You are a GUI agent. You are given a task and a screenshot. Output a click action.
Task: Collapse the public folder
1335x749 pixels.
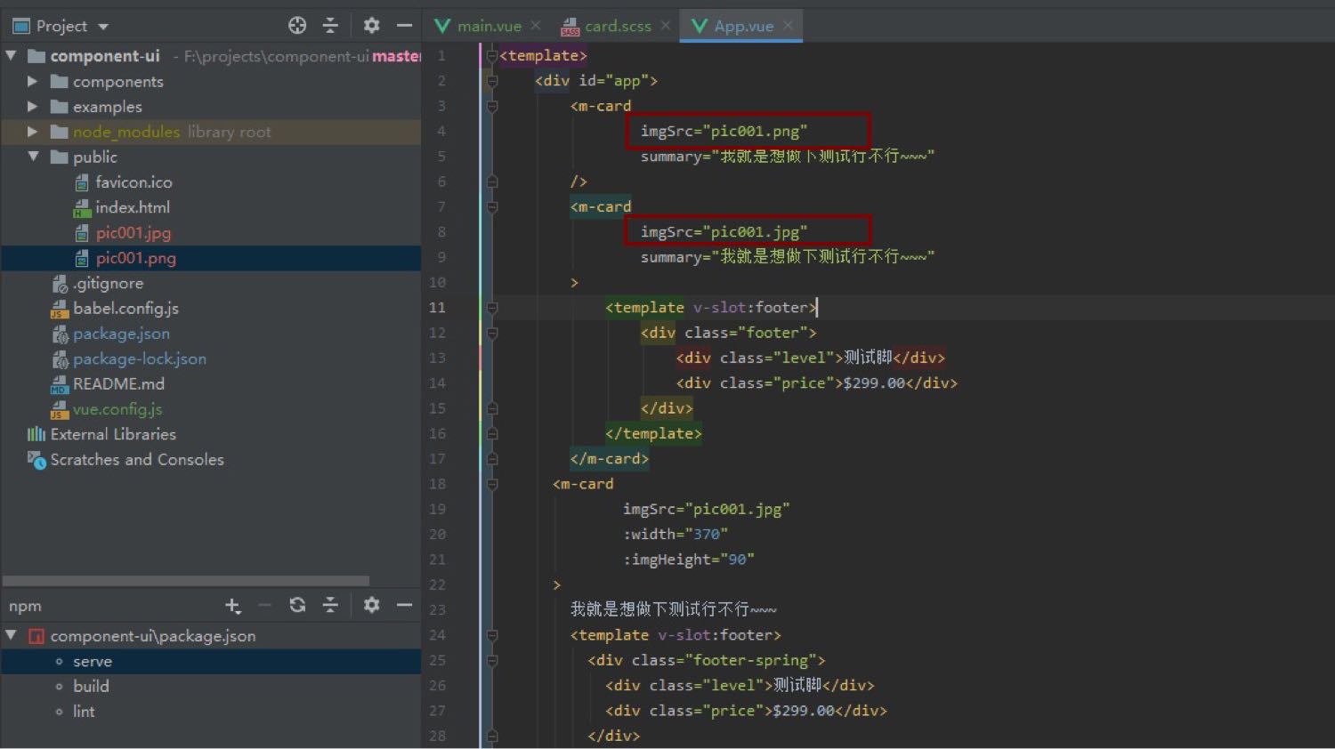(x=33, y=157)
